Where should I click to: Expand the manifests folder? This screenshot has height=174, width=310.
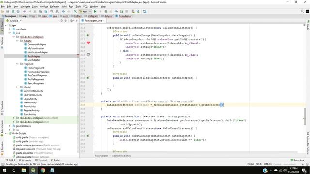tap(9, 29)
